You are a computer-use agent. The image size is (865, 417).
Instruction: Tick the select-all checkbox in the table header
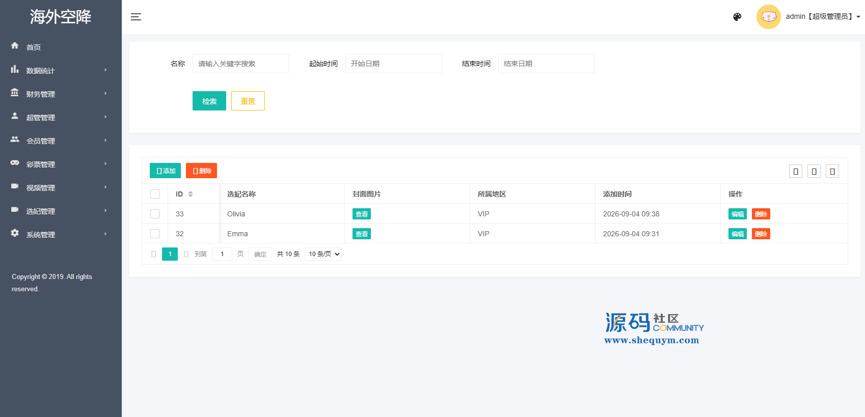pos(155,194)
